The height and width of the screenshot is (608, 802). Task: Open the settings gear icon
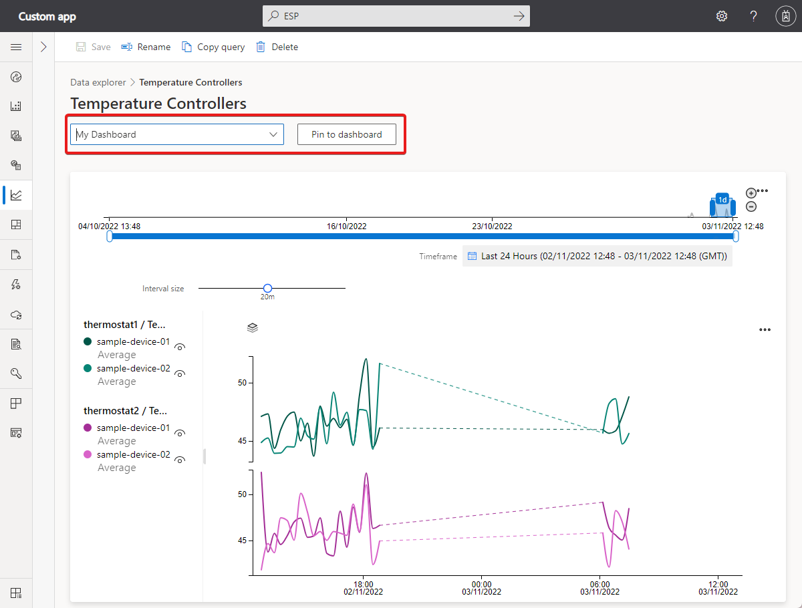click(x=722, y=16)
